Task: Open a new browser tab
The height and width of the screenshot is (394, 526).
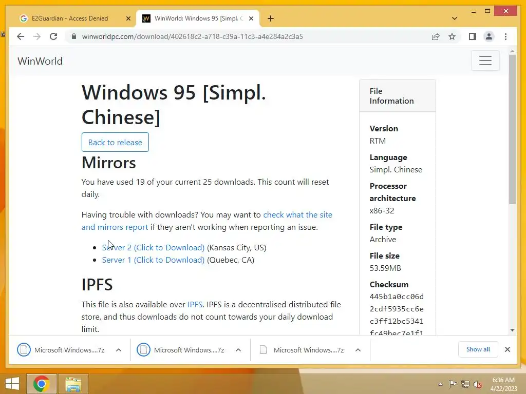Action: [x=271, y=18]
